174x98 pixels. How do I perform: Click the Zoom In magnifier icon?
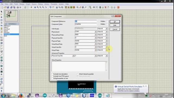pos(38,7)
